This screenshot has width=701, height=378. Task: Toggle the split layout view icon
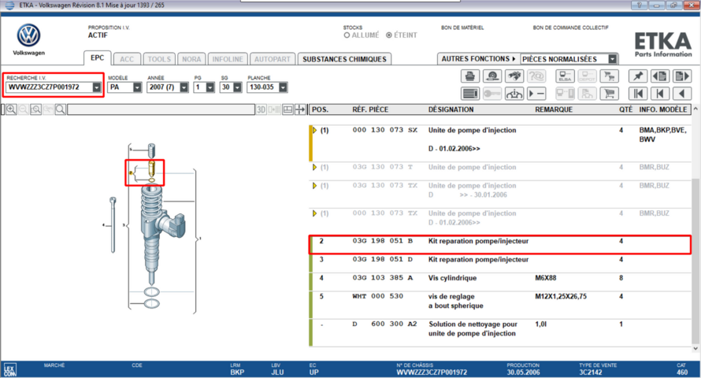[x=288, y=109]
